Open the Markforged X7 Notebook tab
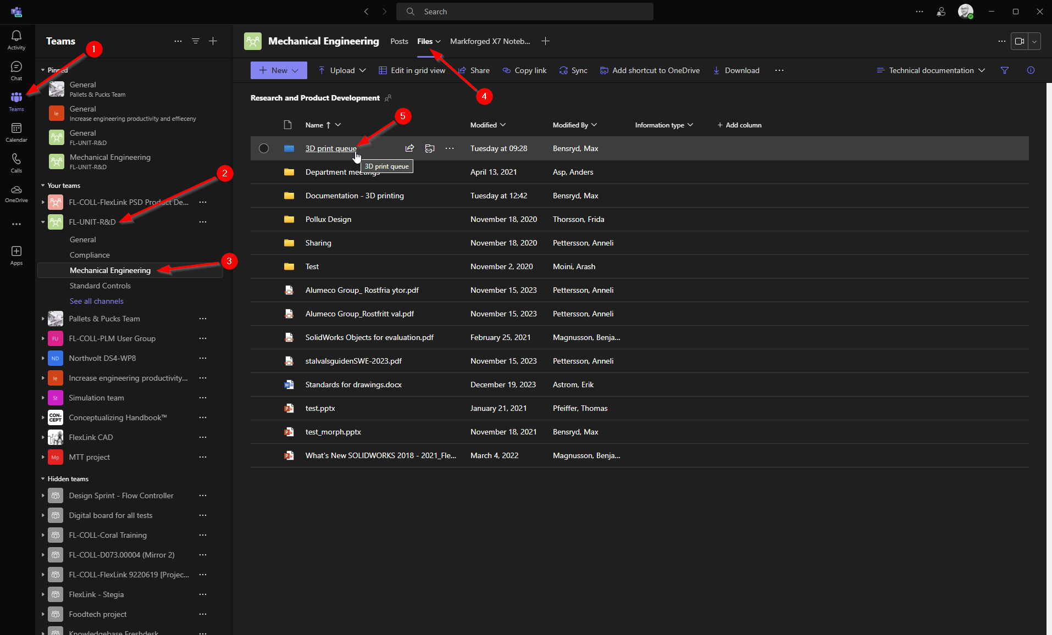 pyautogui.click(x=490, y=41)
